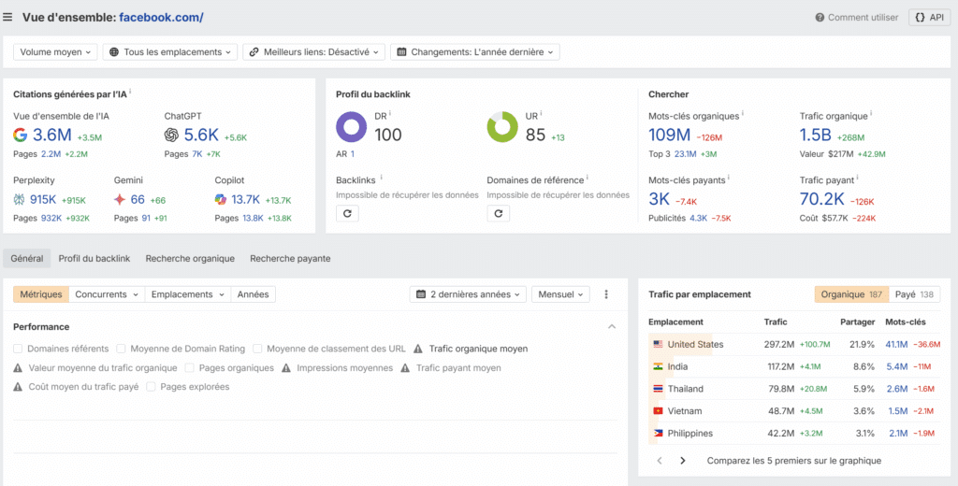Click the info icon beside Mots-clés organiques
The width and height of the screenshot is (958, 486).
tap(742, 114)
